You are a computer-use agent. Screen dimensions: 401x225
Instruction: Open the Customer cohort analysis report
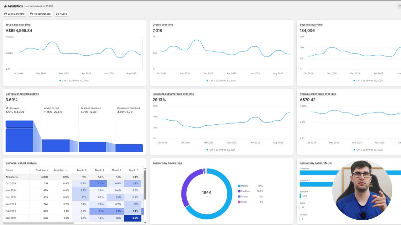pos(21,163)
